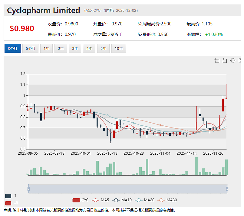Click the left data zoom slider handle
This screenshot has width=244, height=216.
click(28, 189)
